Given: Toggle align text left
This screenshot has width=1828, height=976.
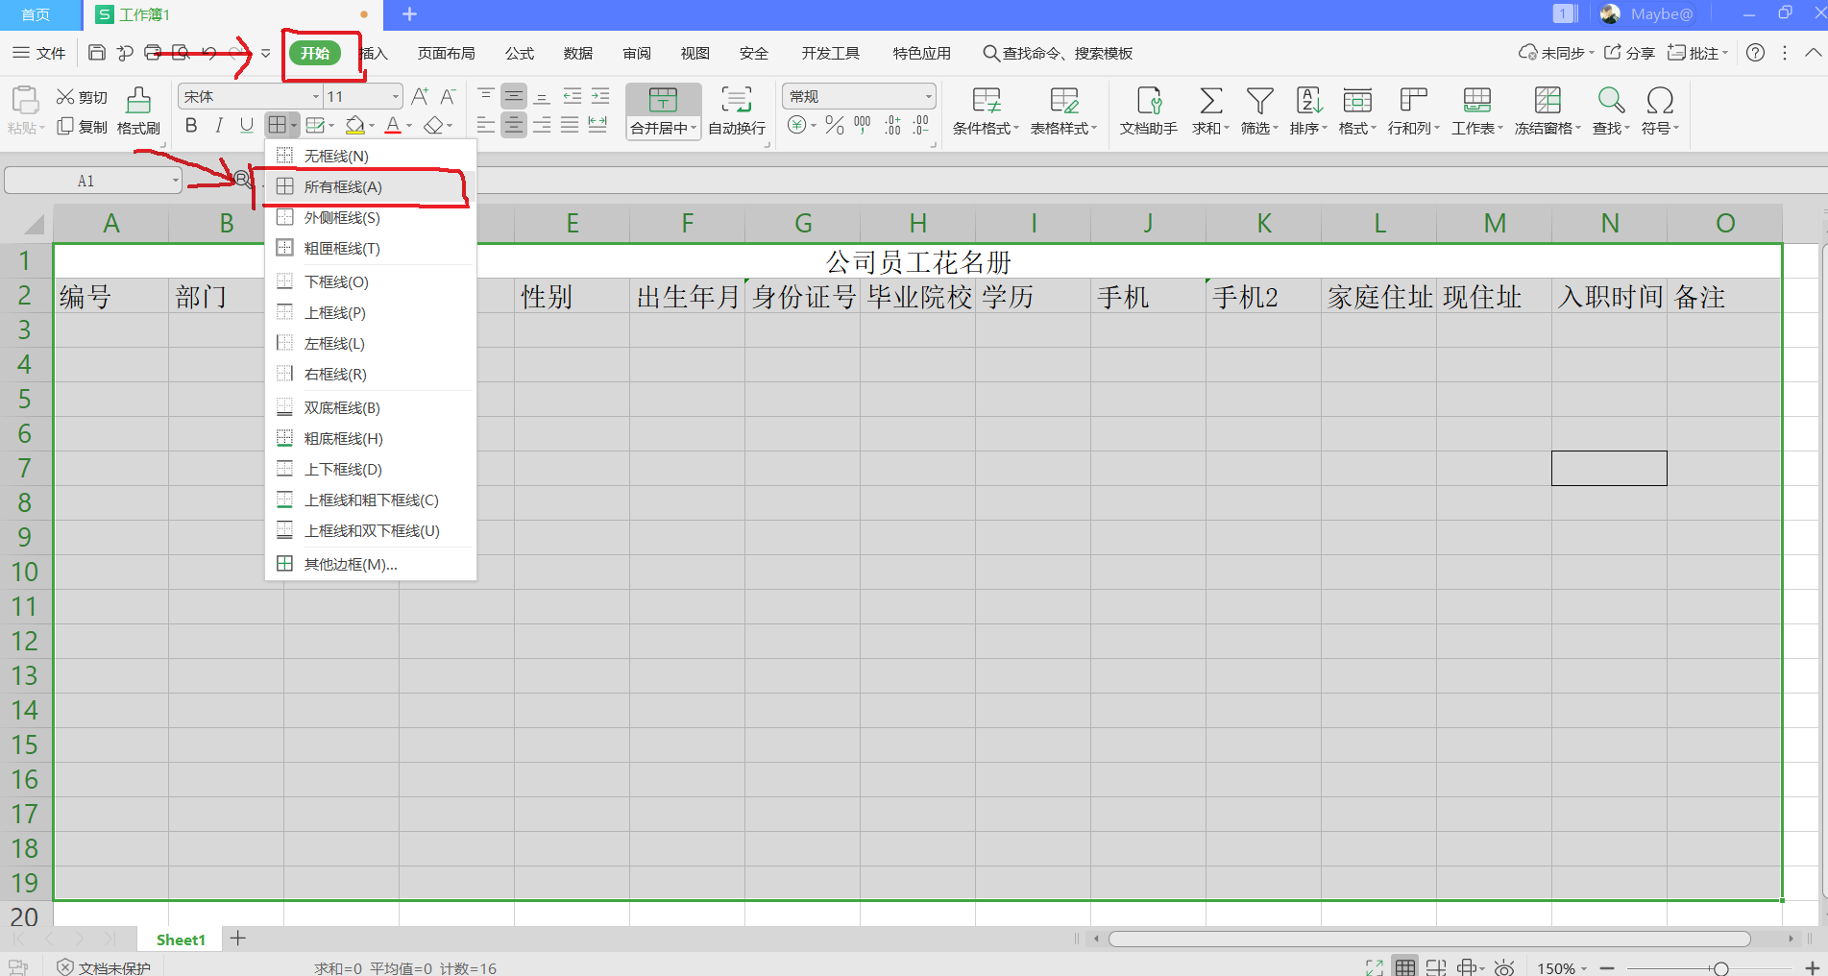Looking at the screenshot, I should point(486,126).
